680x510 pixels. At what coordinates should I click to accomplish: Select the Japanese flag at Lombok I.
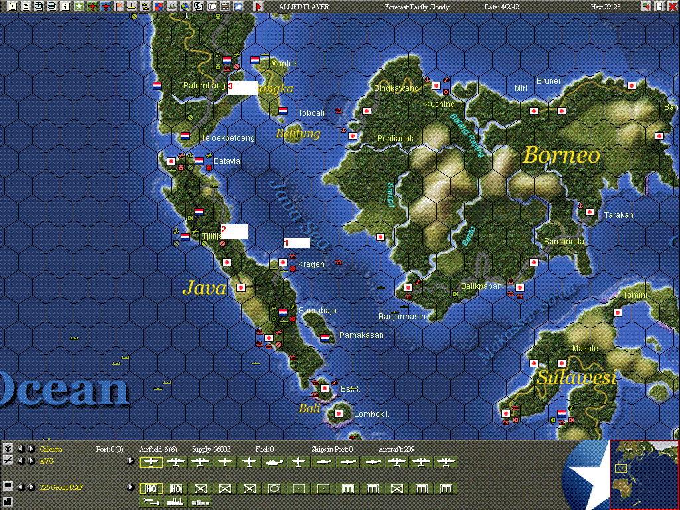pos(339,414)
